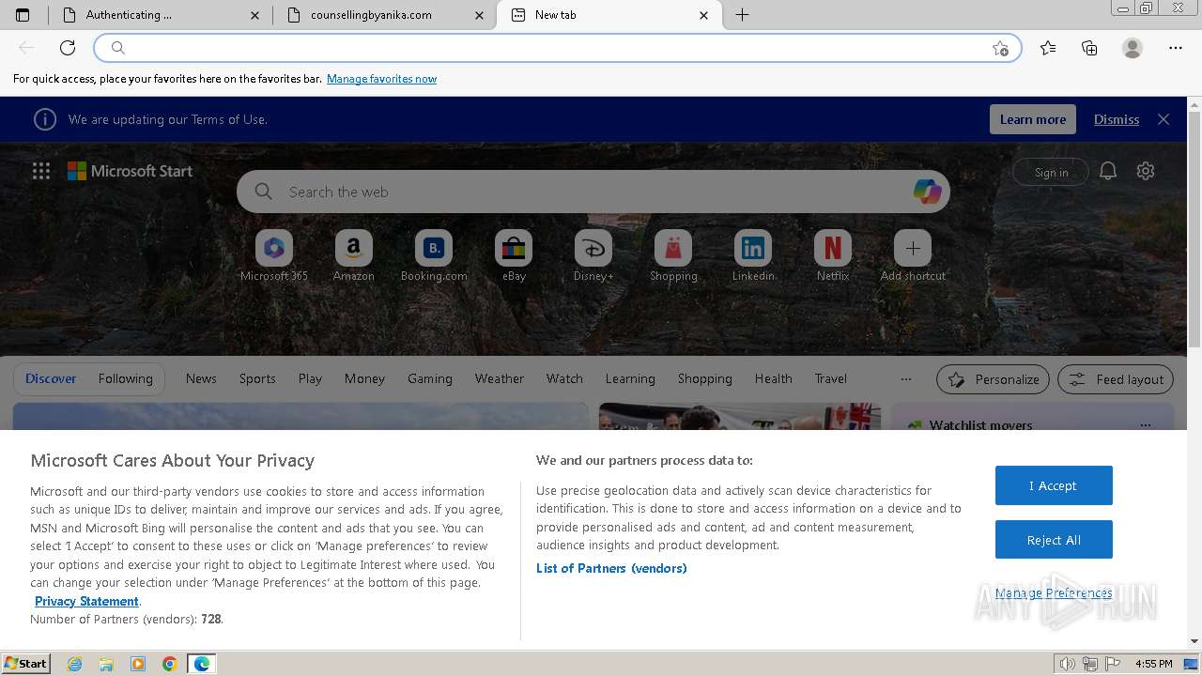The height and width of the screenshot is (676, 1202).
Task: Open the Sports category
Action: point(257,378)
